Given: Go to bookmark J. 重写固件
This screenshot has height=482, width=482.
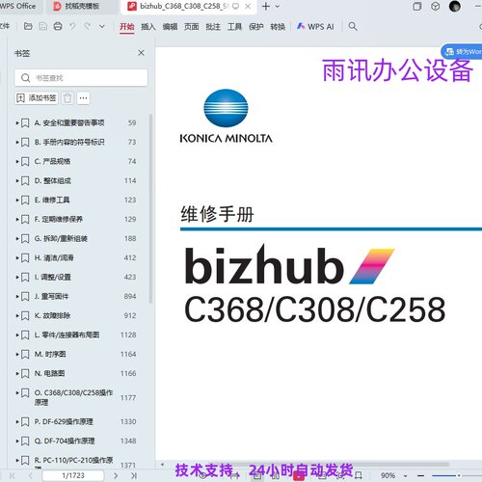Looking at the screenshot, I should 51,296.
